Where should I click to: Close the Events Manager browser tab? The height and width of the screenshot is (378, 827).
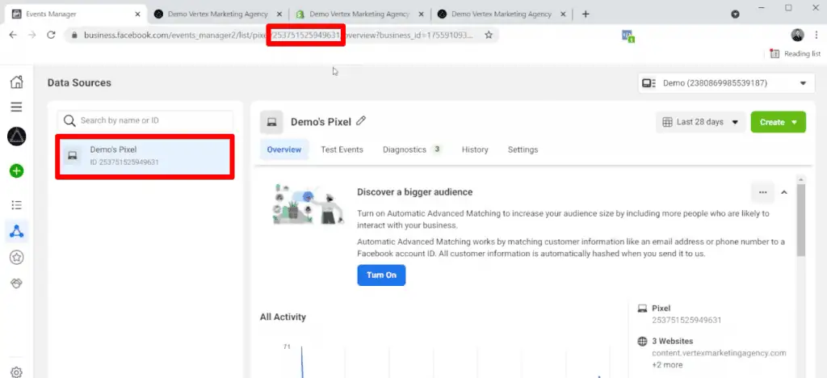[137, 15]
